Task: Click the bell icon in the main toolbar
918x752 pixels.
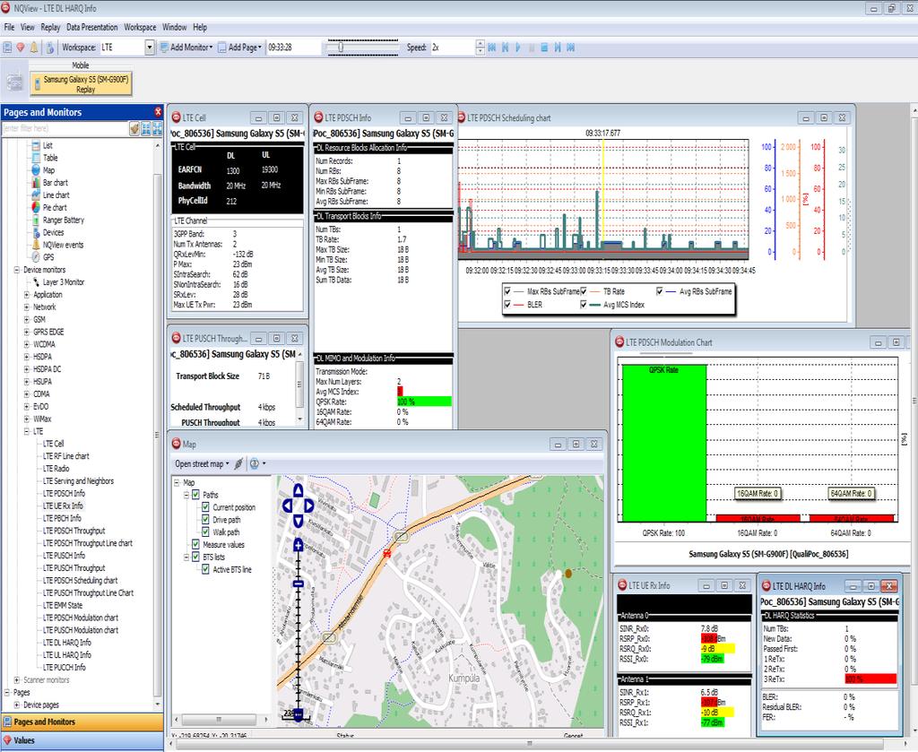Action: [34, 48]
